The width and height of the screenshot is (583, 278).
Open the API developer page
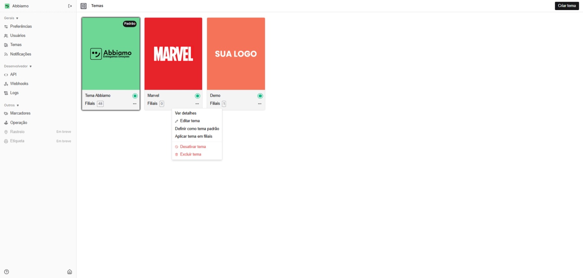click(x=13, y=75)
